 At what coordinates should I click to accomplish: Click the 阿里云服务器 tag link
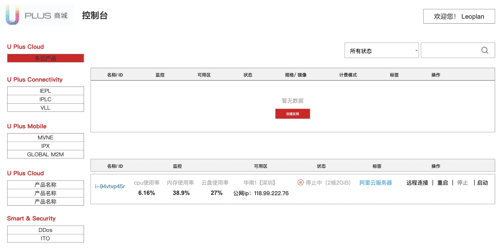tap(376, 183)
